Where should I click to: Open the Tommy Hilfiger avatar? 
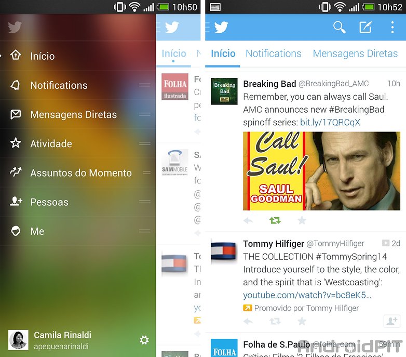[224, 252]
